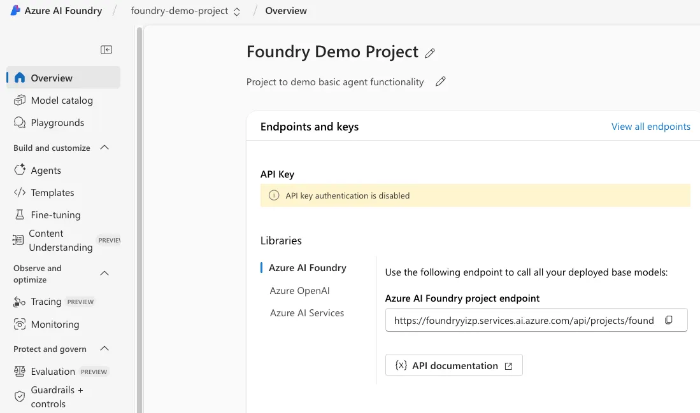The height and width of the screenshot is (413, 700).
Task: Click the Fine-tuning flask icon
Action: pos(20,215)
